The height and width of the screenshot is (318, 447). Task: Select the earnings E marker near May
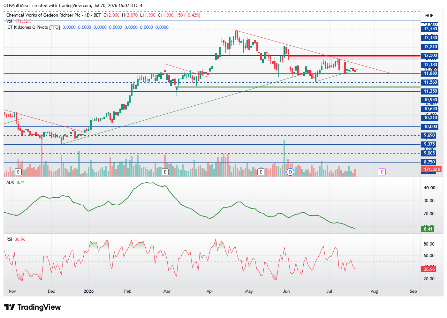pos(261,172)
